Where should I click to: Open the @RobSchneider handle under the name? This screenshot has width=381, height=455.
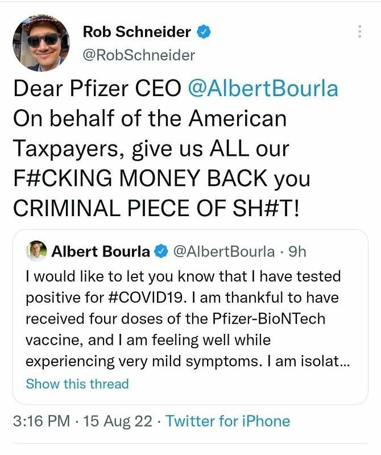coord(139,55)
